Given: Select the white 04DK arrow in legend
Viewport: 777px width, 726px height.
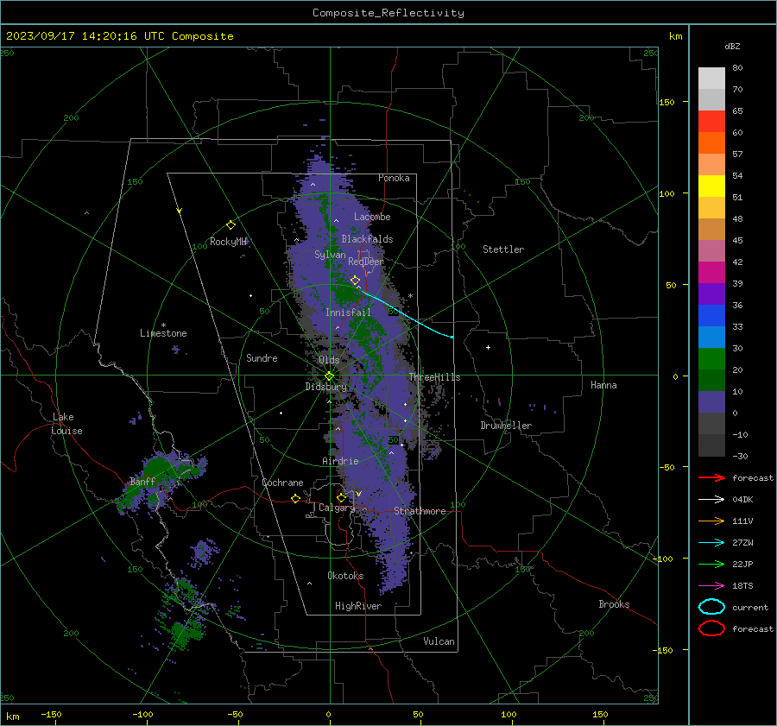Looking at the screenshot, I should (711, 500).
